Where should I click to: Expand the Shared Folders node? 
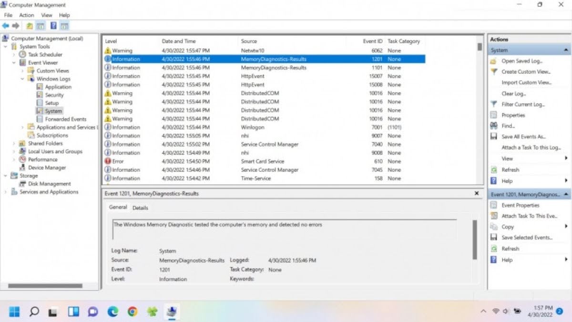point(14,143)
